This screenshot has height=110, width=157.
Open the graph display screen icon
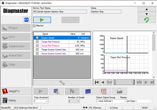88,91
